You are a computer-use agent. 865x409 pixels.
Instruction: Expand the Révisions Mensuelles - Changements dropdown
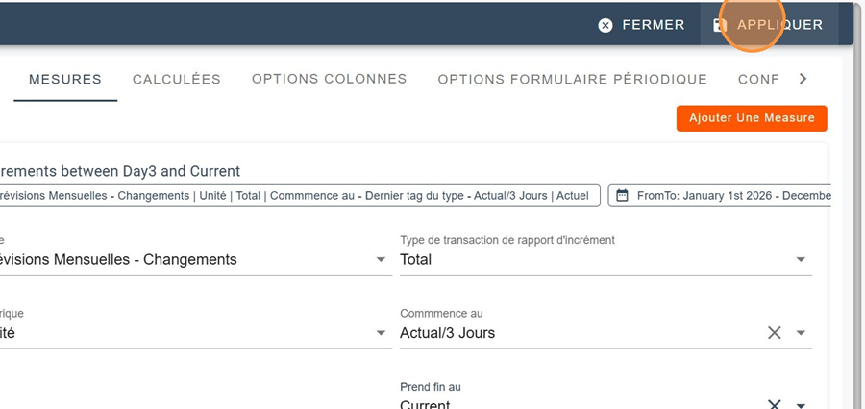(382, 260)
